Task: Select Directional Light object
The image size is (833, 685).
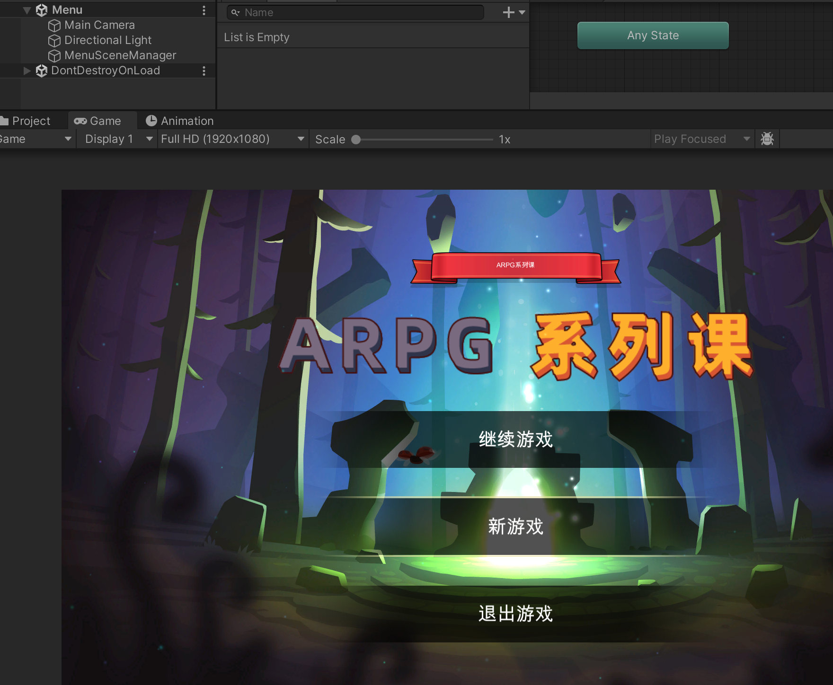Action: pyautogui.click(x=107, y=40)
